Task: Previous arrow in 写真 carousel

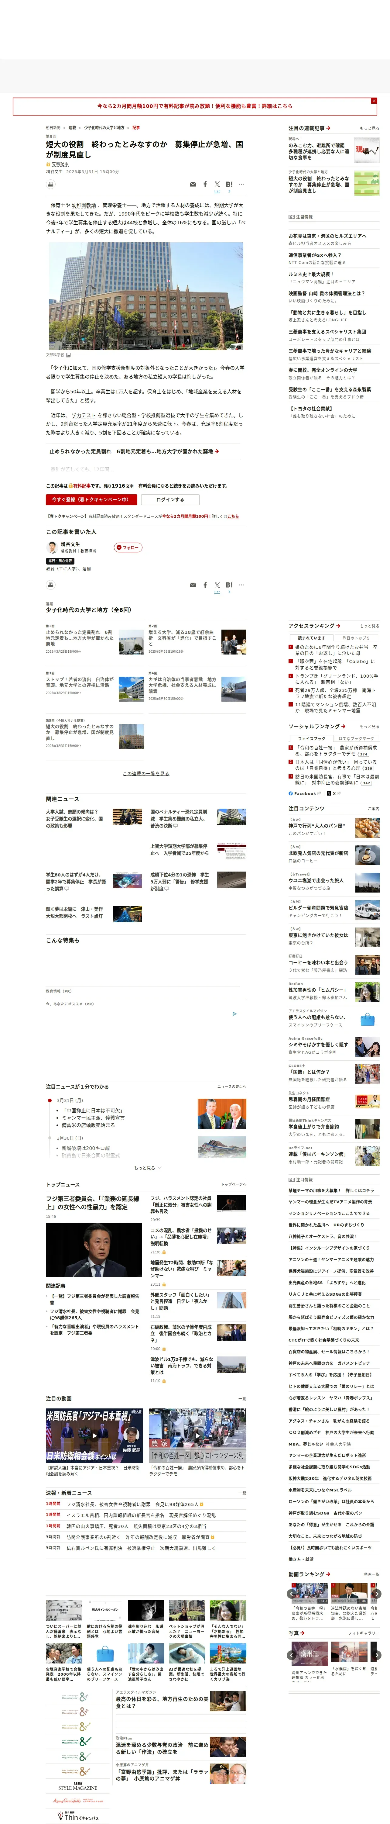Action: pos(292,1656)
